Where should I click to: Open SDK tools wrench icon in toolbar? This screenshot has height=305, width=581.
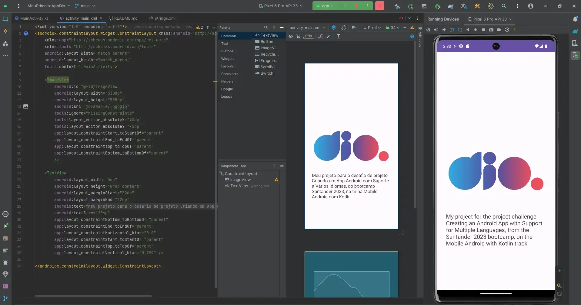pos(477,6)
